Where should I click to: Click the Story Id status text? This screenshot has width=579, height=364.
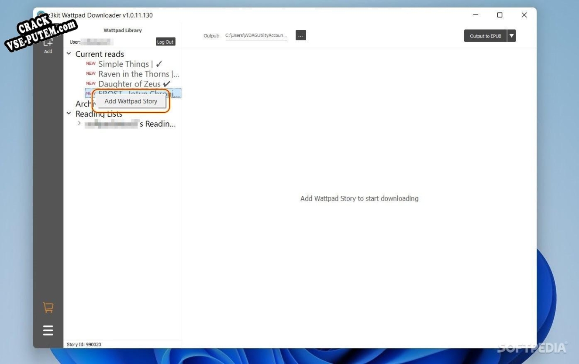click(84, 344)
